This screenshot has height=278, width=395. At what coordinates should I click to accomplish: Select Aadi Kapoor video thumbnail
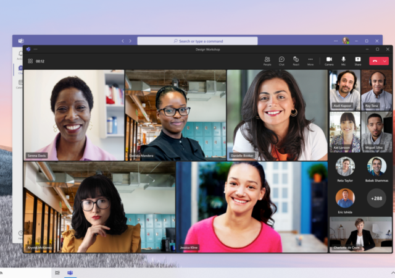(x=345, y=90)
